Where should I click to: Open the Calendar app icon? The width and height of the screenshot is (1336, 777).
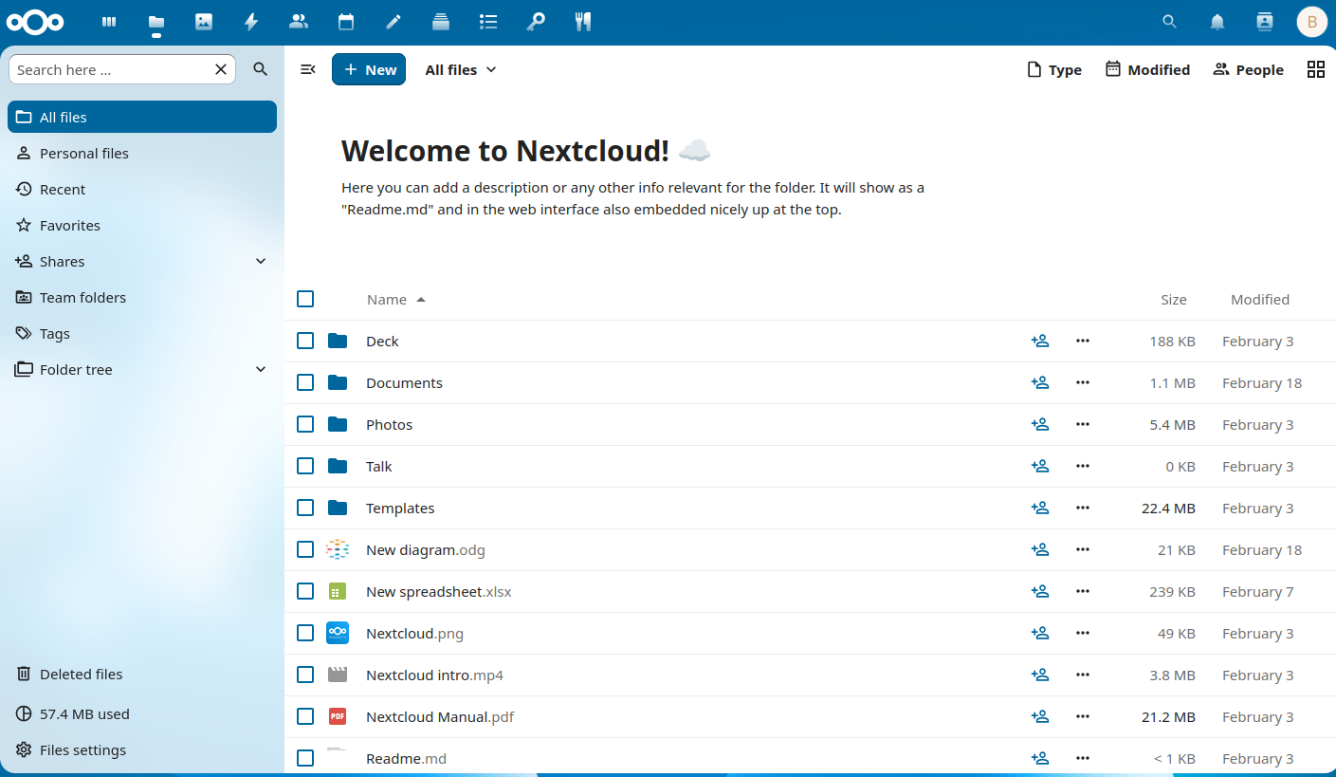point(346,22)
